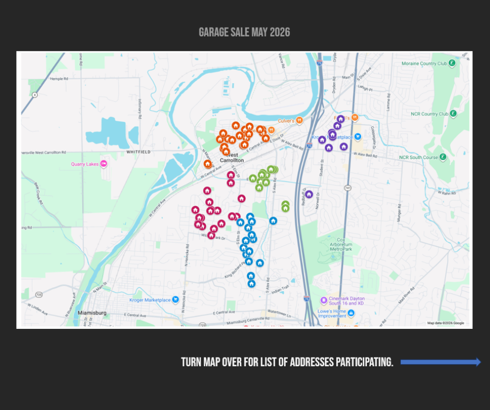The image size is (490, 410).
Task: Click the Moraine Country Club golf icon
Action: coord(452,63)
